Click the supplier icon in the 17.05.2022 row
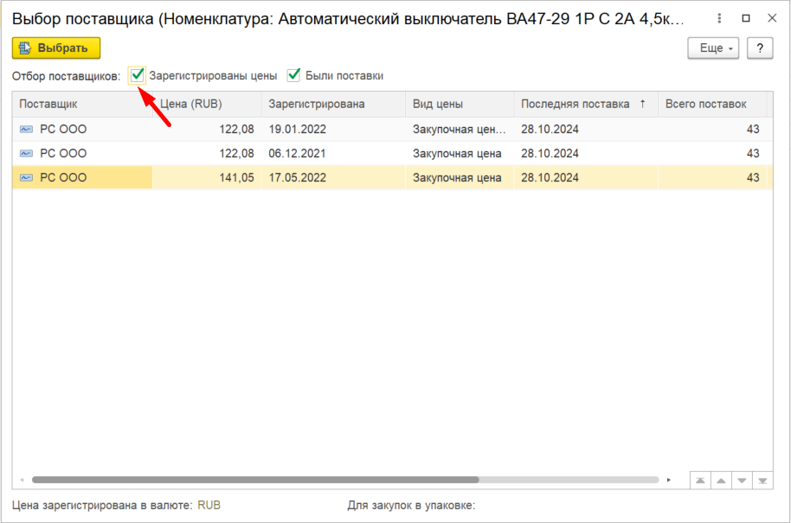Viewport: 791px width, 523px height. click(x=26, y=178)
